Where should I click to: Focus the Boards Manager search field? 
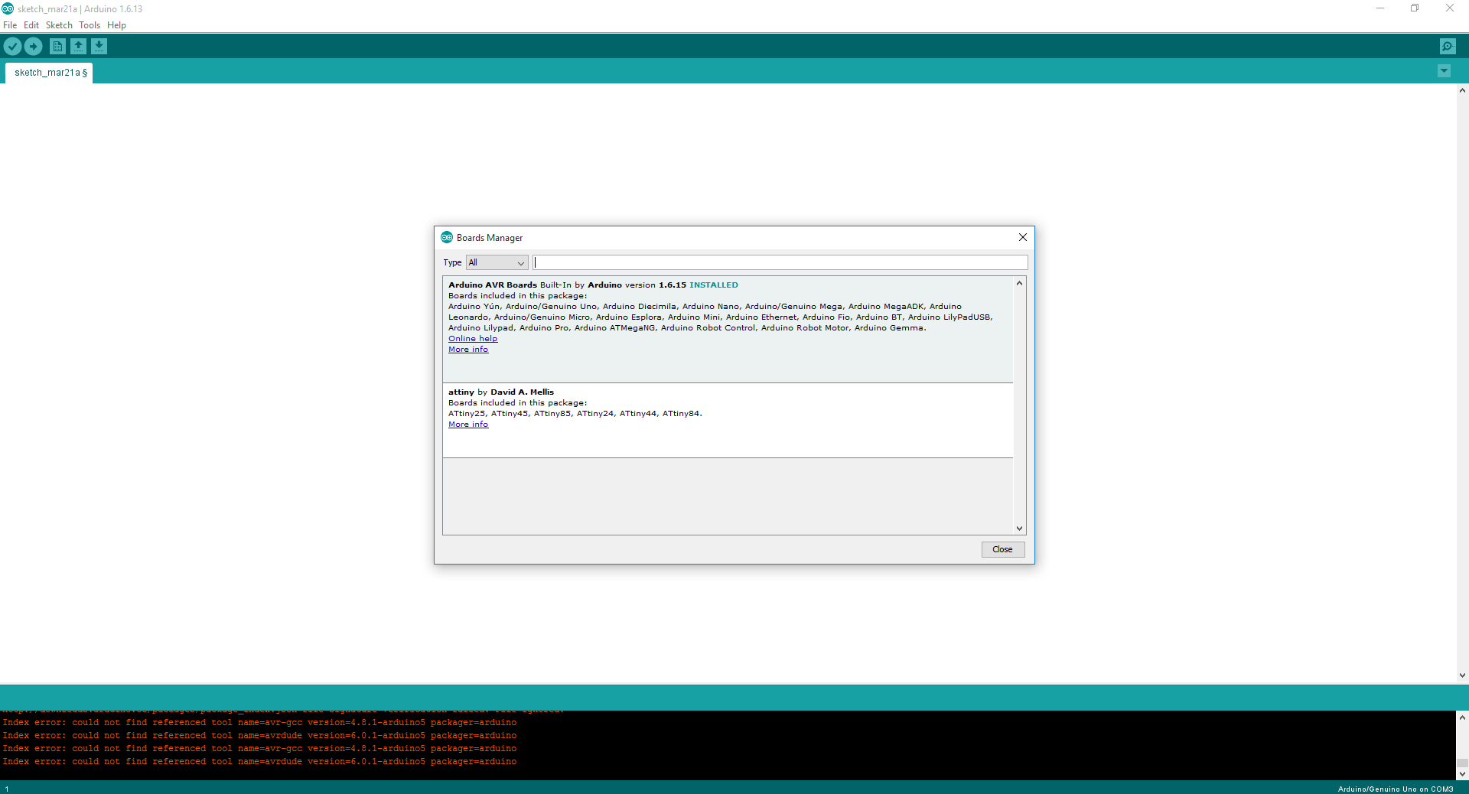coord(780,262)
